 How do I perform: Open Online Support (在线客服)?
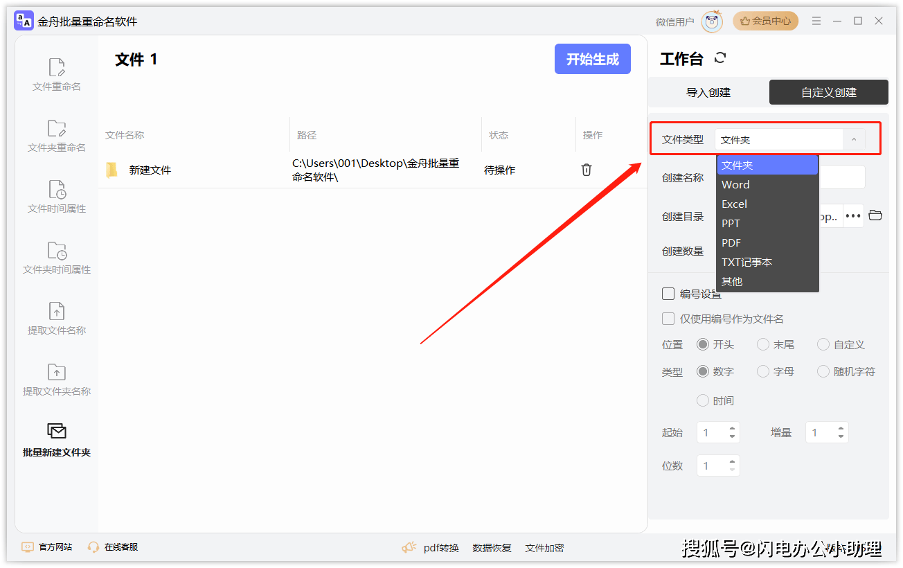pos(113,547)
